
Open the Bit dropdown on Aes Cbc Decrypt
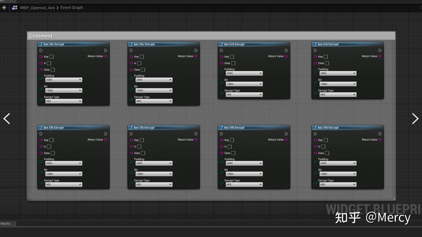click(154, 90)
